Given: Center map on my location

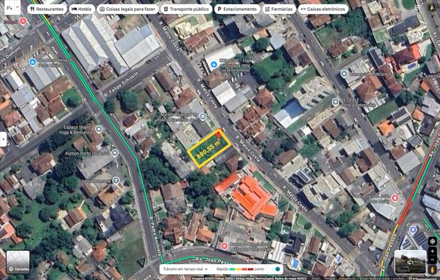Looking at the screenshot, I should click(433, 241).
